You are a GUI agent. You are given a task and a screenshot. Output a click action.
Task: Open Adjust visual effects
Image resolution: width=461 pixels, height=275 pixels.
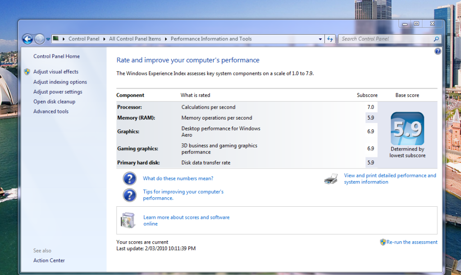point(56,72)
